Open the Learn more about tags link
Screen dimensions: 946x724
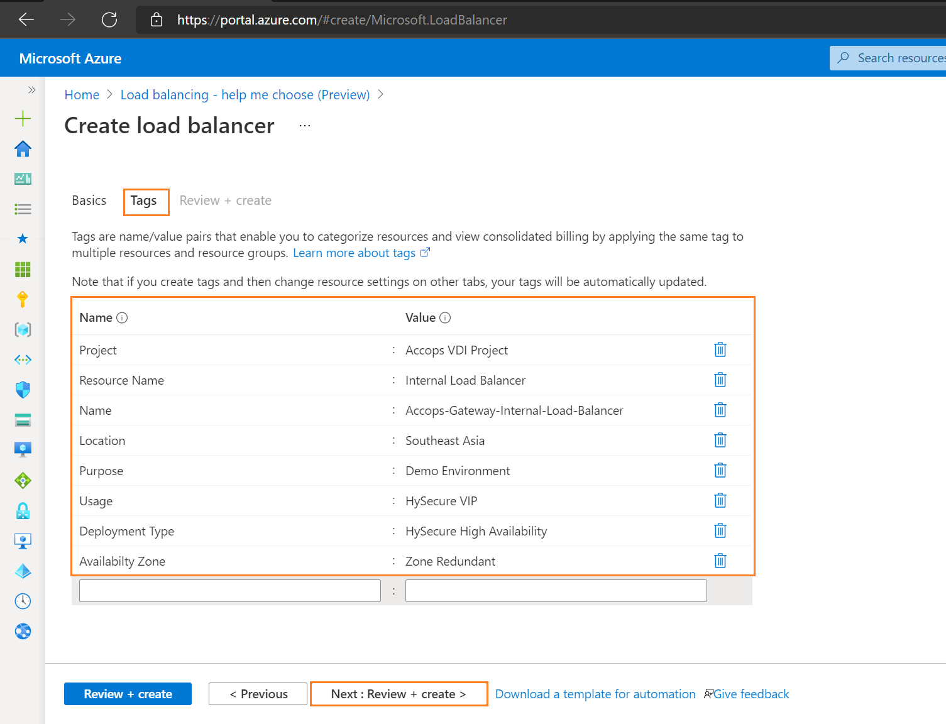[x=361, y=253]
